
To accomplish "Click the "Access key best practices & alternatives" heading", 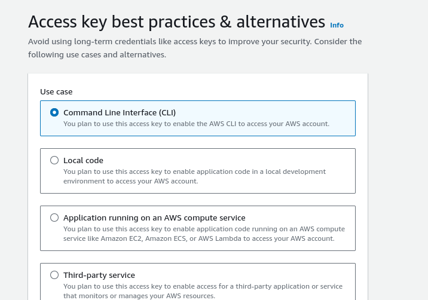I will point(176,22).
